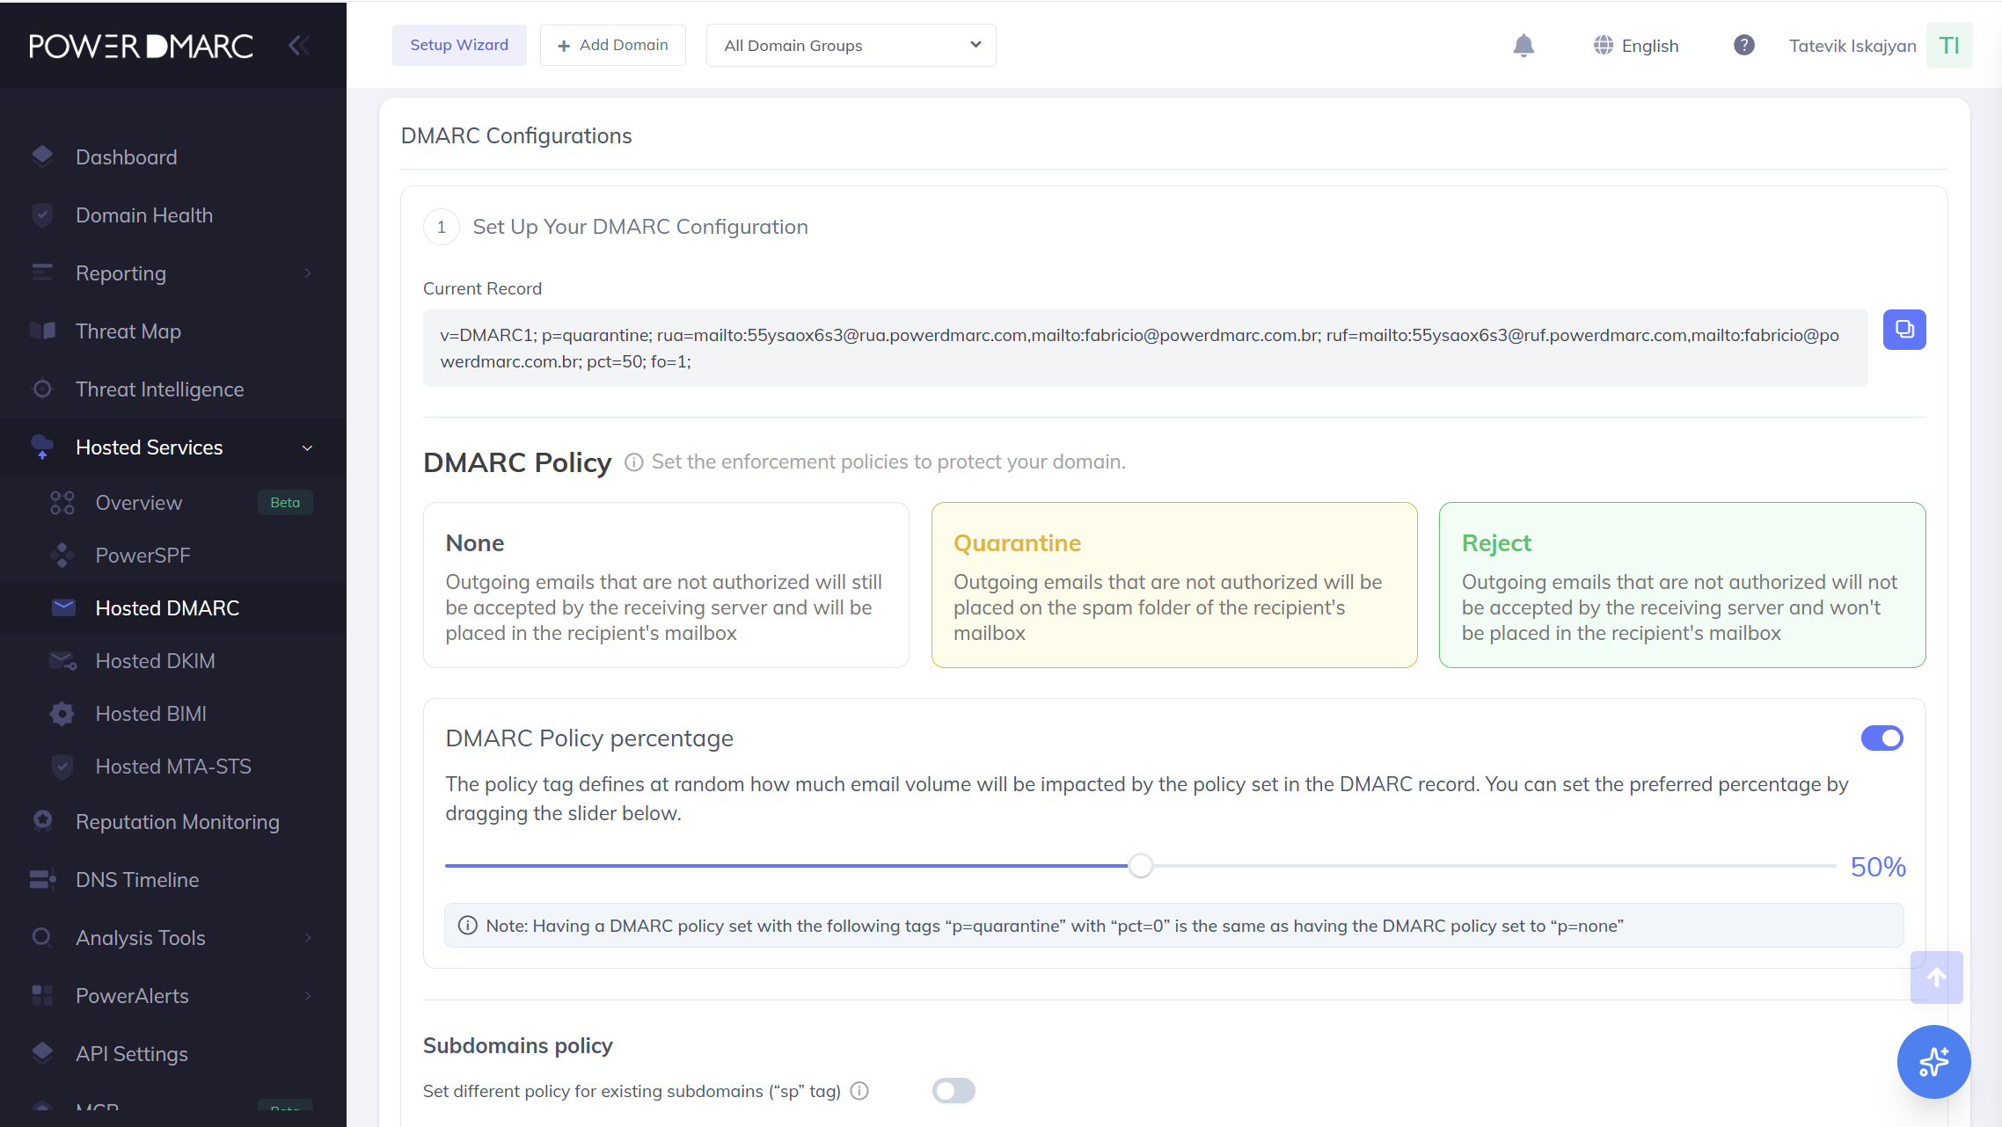Click the DMARC Policy info icon
Screen dimensions: 2002x1127
pos(634,462)
